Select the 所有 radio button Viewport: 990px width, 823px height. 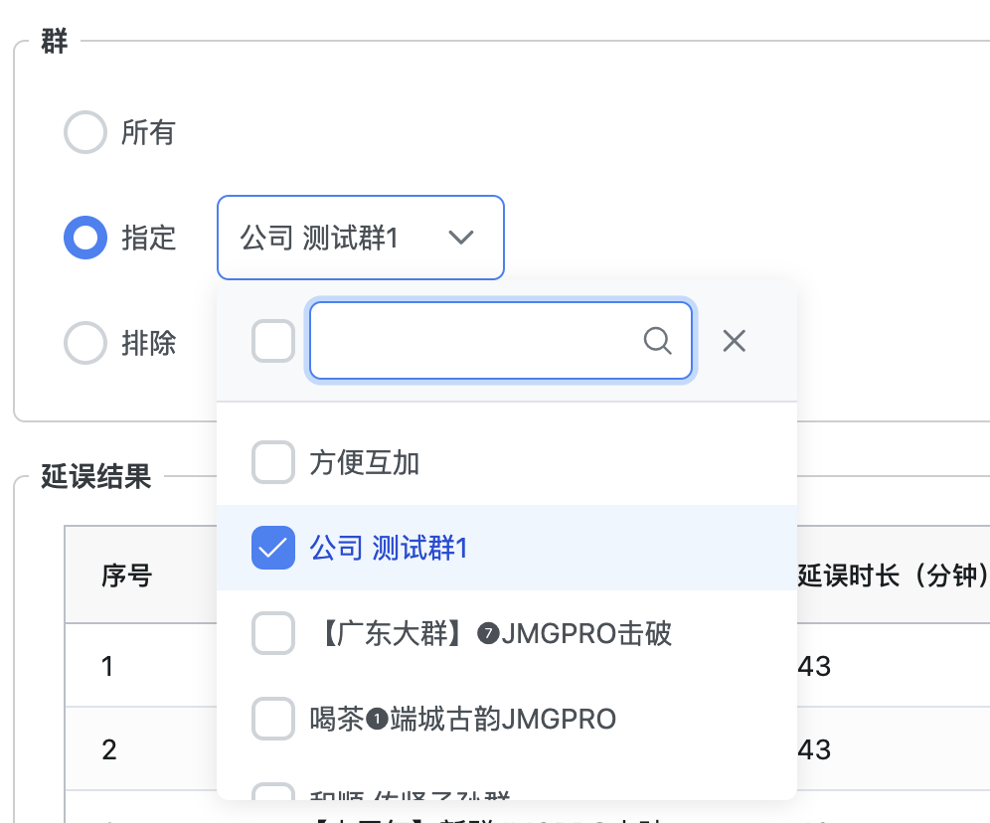point(85,132)
